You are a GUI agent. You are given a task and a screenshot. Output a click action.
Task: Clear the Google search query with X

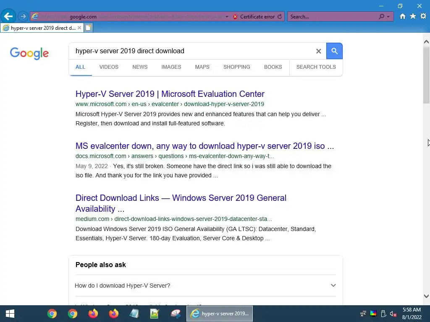tap(318, 51)
